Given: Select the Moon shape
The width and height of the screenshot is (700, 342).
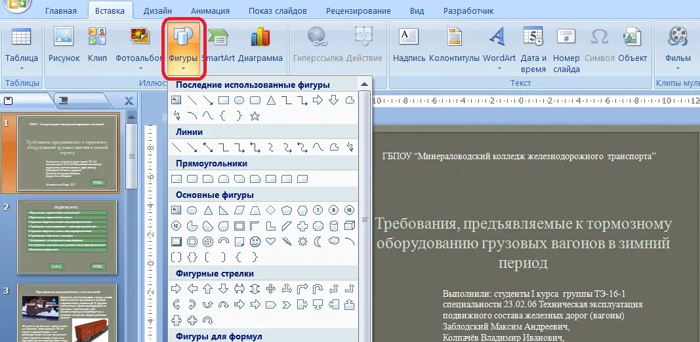Looking at the screenshot, I should coord(318,242).
